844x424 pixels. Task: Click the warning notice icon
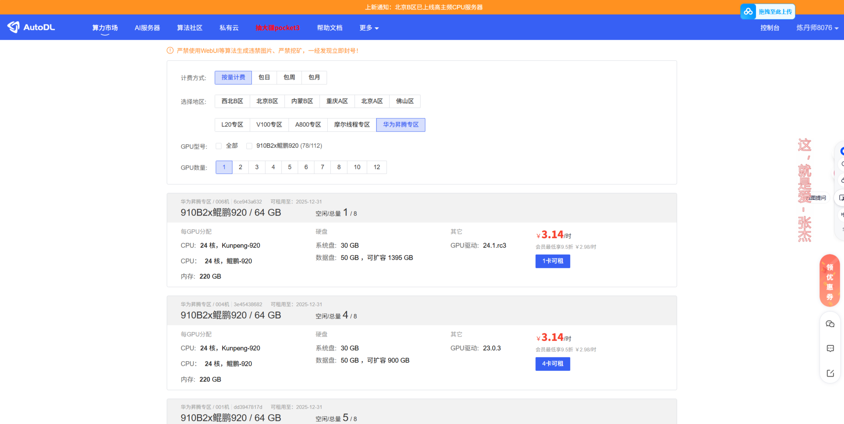(x=170, y=51)
